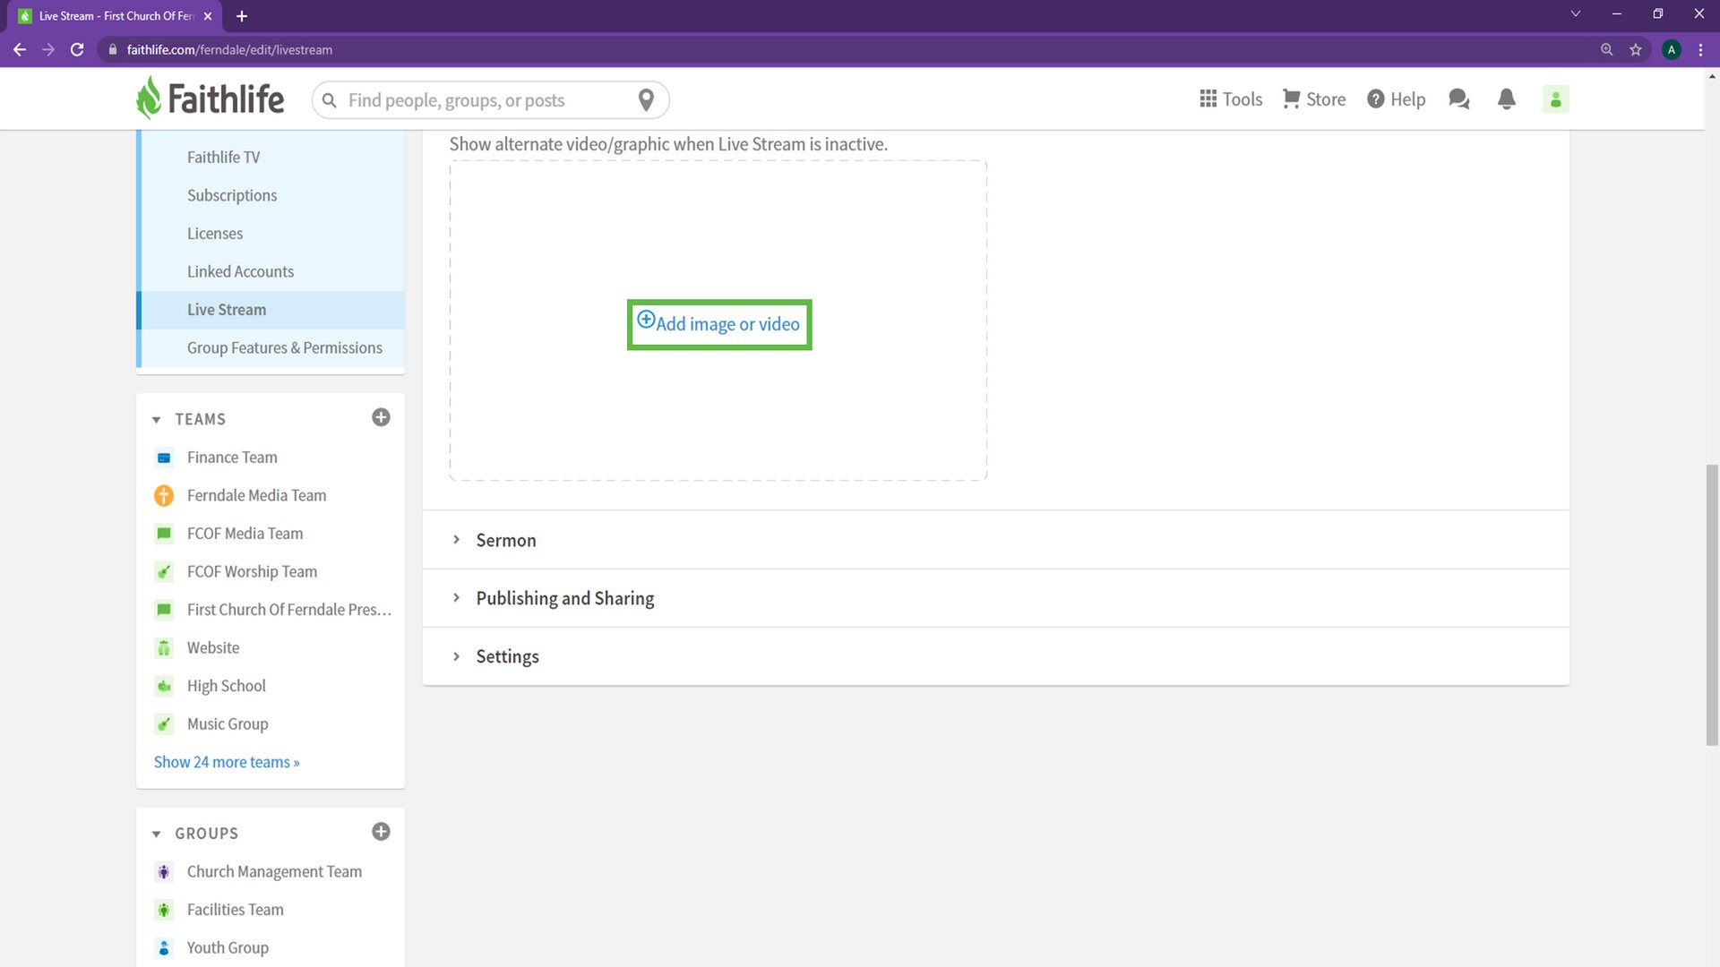Viewport: 1720px width, 967px height.
Task: Open the Tools grid menu
Action: coord(1231,99)
